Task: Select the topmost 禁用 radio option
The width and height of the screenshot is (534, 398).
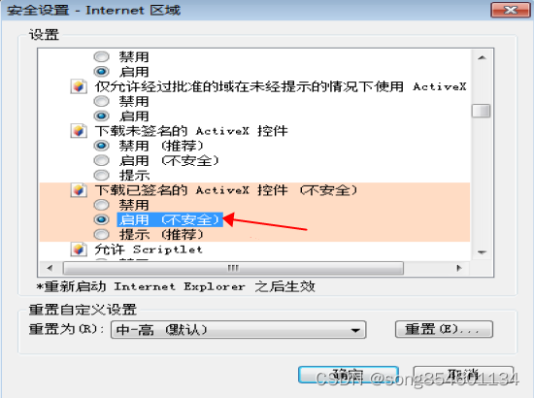Action: (102, 56)
